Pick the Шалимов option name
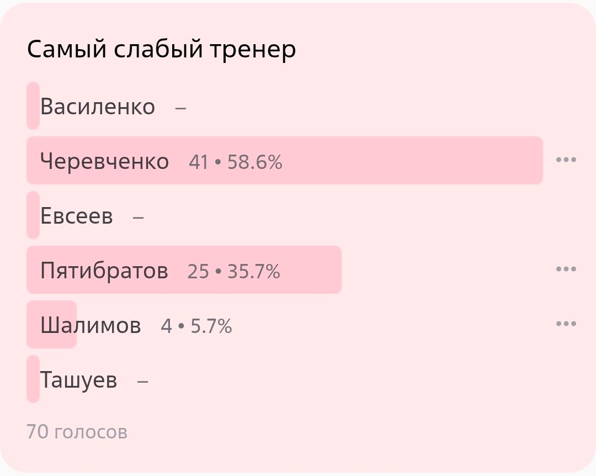 coord(91,325)
